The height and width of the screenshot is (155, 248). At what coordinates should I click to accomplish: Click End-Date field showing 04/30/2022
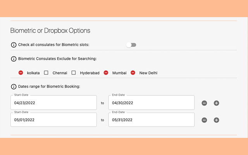151,103
